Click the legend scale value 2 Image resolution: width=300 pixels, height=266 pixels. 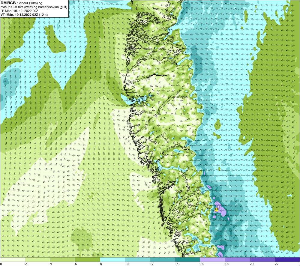[26, 264]
